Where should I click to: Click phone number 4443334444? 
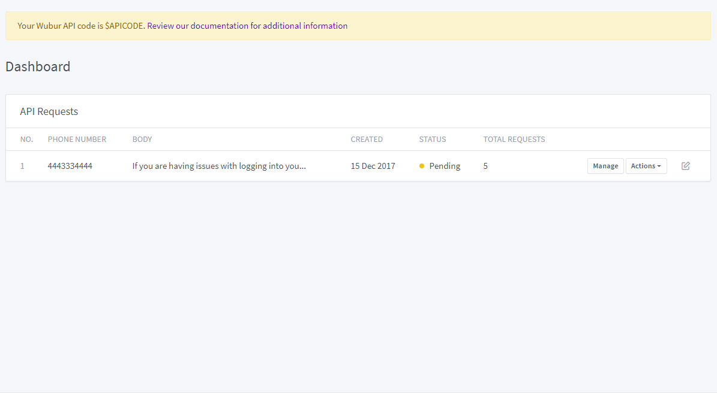click(x=70, y=166)
